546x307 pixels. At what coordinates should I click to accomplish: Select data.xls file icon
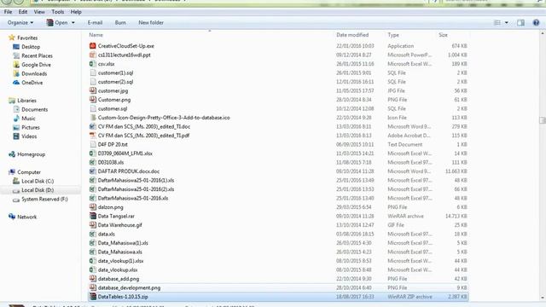coord(92,235)
